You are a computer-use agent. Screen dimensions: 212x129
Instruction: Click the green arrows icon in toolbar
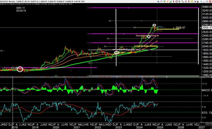coord(164,1)
